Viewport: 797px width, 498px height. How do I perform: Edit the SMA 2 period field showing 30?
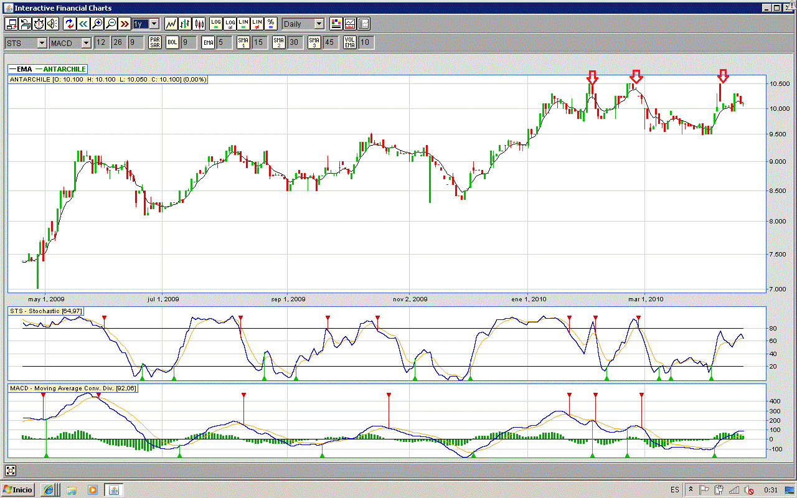[x=296, y=43]
